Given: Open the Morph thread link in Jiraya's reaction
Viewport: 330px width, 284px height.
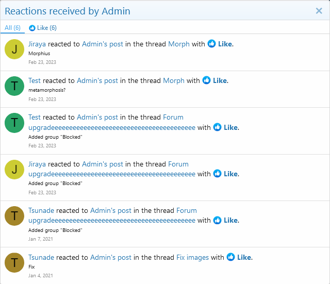Looking at the screenshot, I should point(179,44).
